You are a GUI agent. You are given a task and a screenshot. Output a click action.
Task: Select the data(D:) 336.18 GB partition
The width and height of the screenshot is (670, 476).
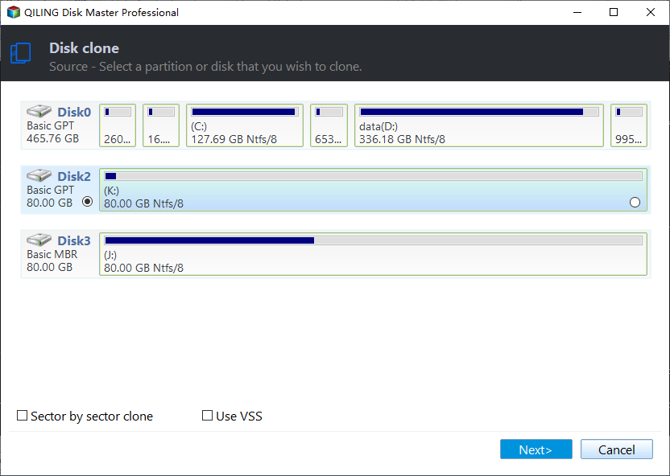click(x=479, y=125)
